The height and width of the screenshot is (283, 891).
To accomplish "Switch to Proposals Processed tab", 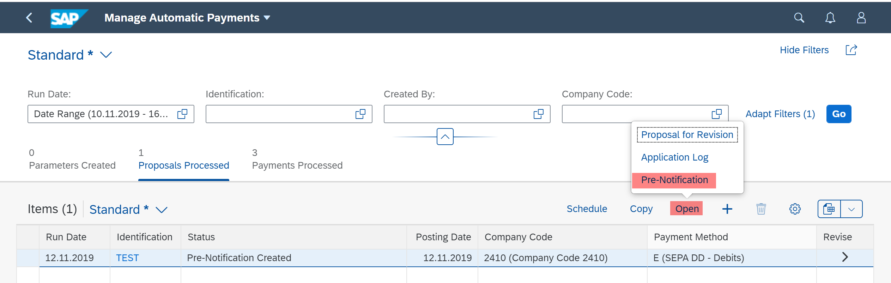I will pos(183,159).
